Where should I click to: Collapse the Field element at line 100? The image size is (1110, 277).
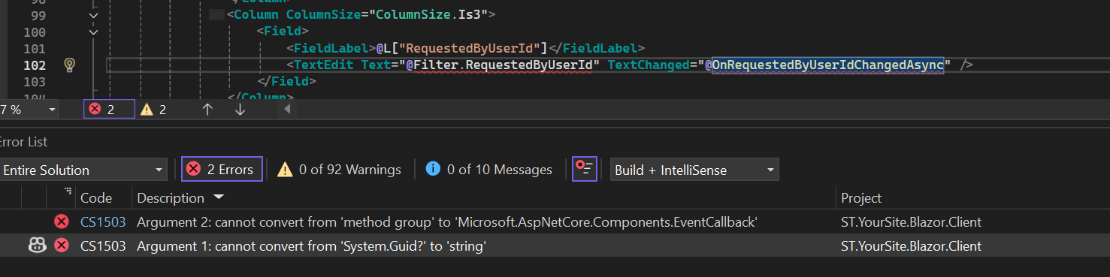click(93, 32)
